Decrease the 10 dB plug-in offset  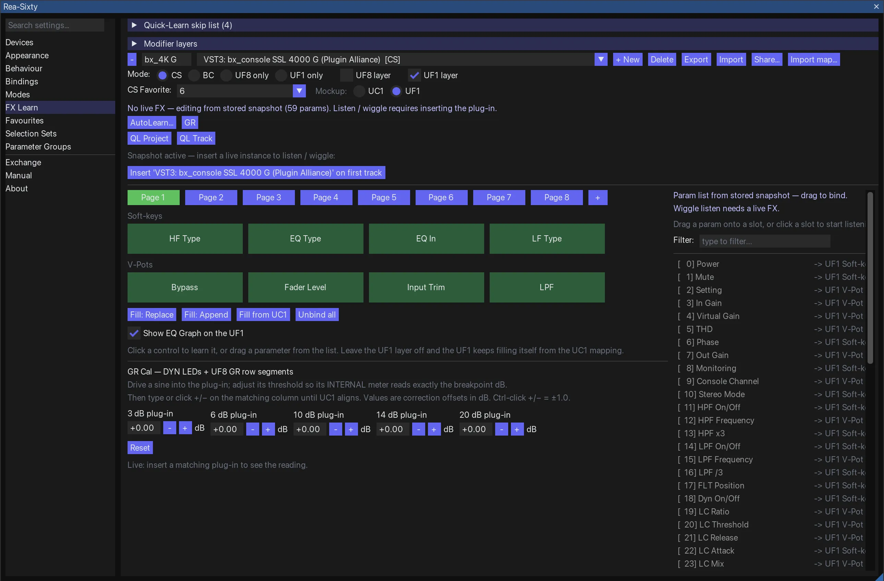(335, 429)
